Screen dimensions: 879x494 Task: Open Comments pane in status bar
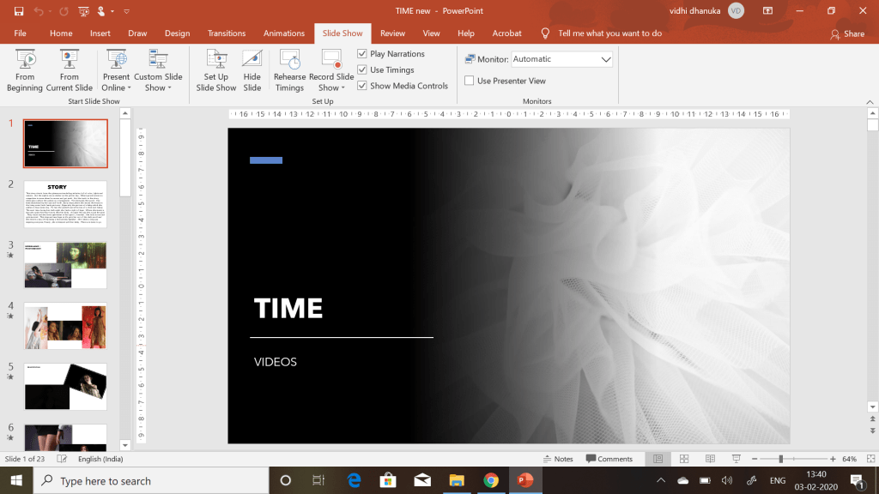coord(609,459)
